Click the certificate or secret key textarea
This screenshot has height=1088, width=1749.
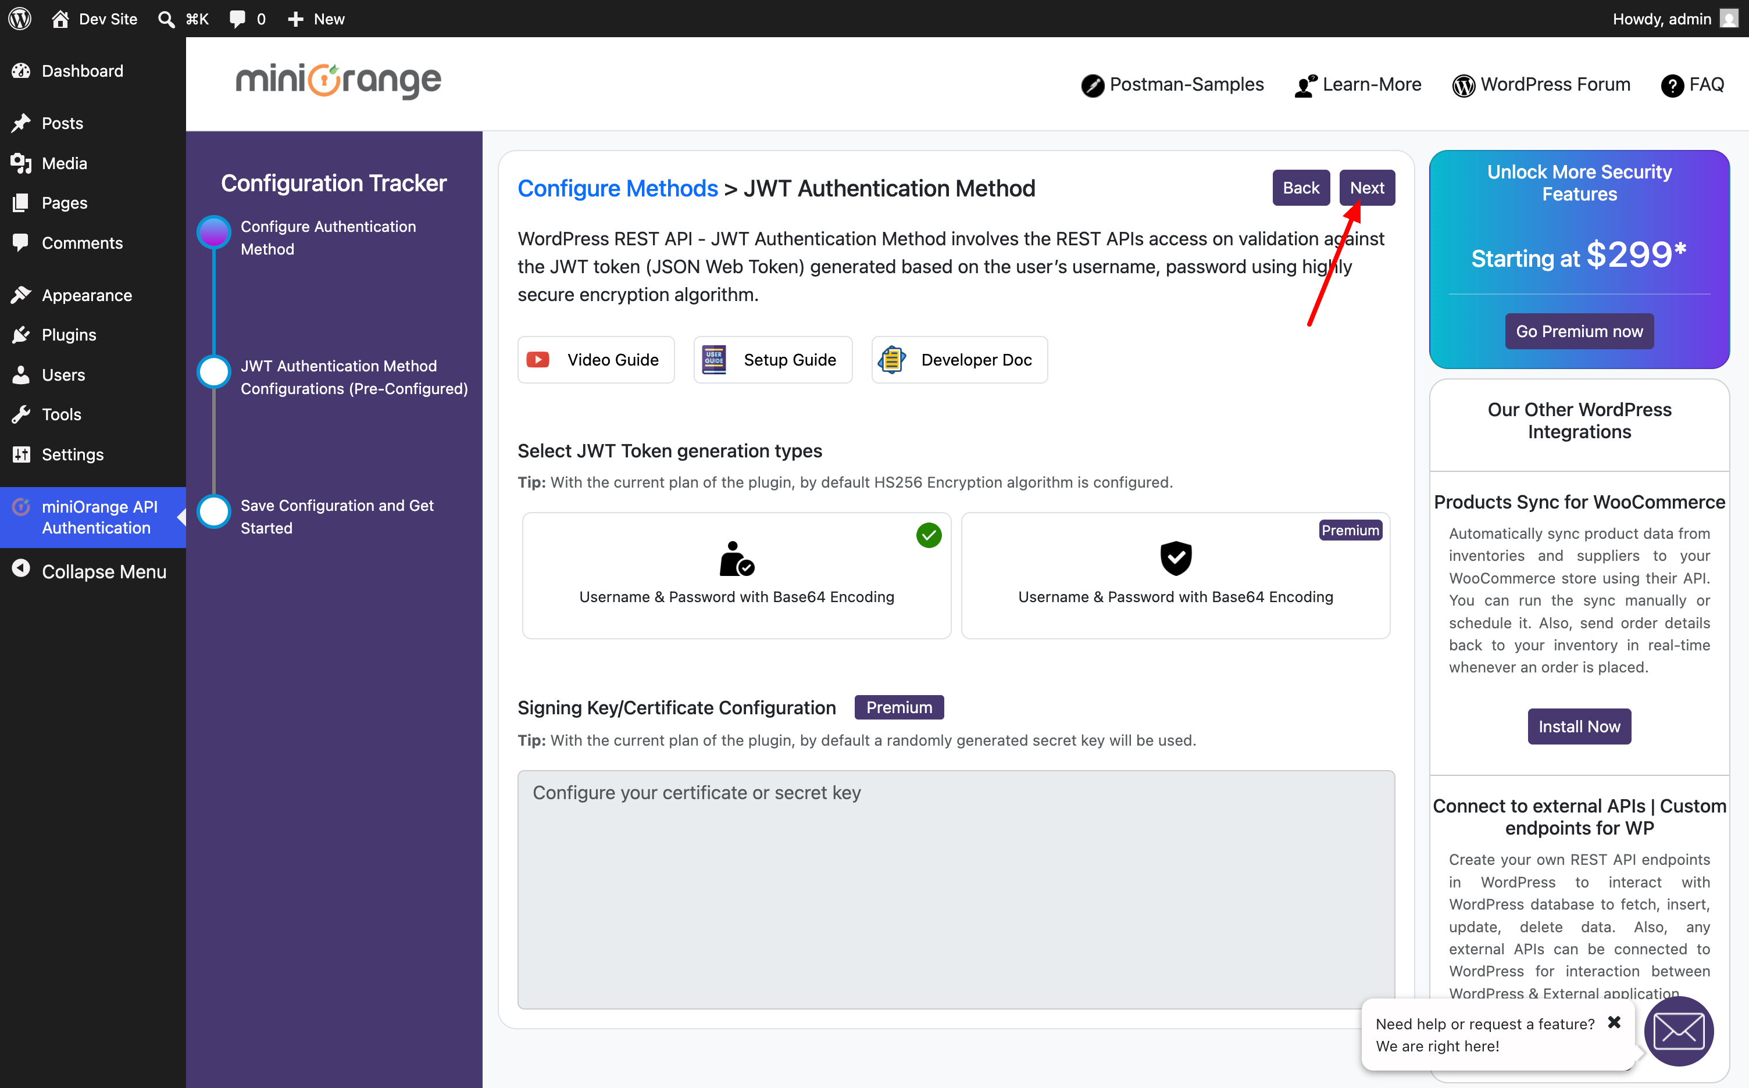[x=956, y=889]
